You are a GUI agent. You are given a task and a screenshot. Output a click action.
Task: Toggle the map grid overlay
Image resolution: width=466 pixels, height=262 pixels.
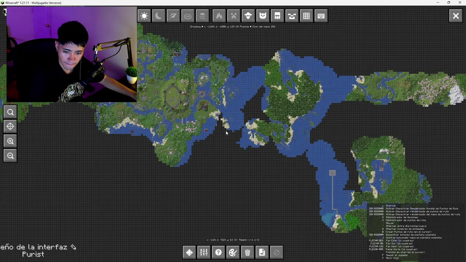[307, 16]
